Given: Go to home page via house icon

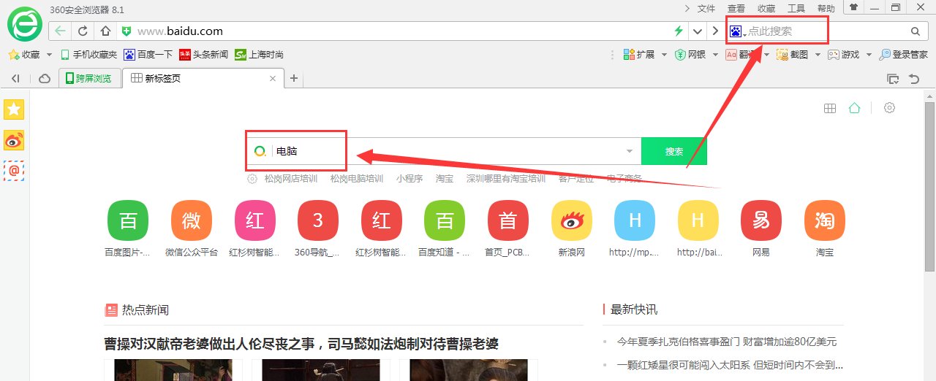Looking at the screenshot, I should tap(105, 31).
